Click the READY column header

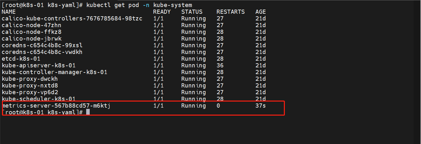coord(162,12)
